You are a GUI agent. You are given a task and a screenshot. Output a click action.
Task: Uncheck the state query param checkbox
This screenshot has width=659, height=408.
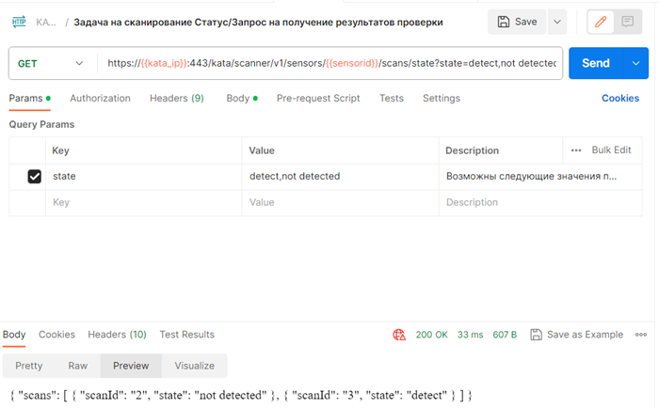click(35, 176)
